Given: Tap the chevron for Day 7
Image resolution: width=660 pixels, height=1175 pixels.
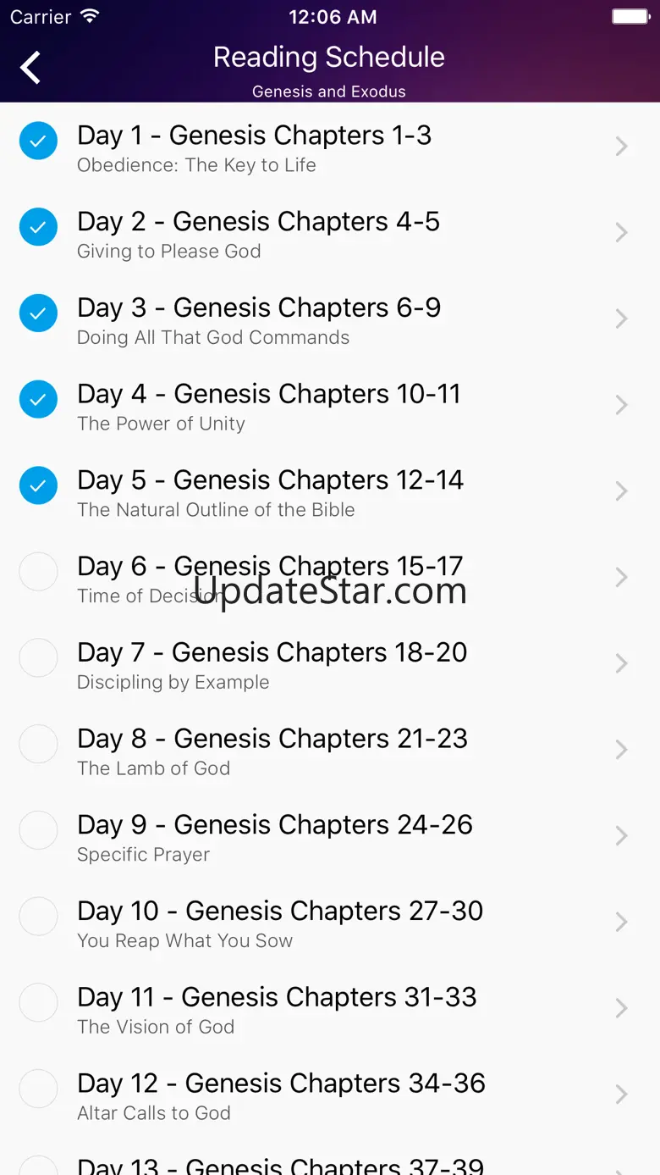Looking at the screenshot, I should point(622,663).
